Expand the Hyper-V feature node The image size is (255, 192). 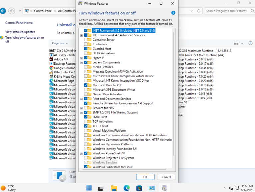tap(81, 58)
